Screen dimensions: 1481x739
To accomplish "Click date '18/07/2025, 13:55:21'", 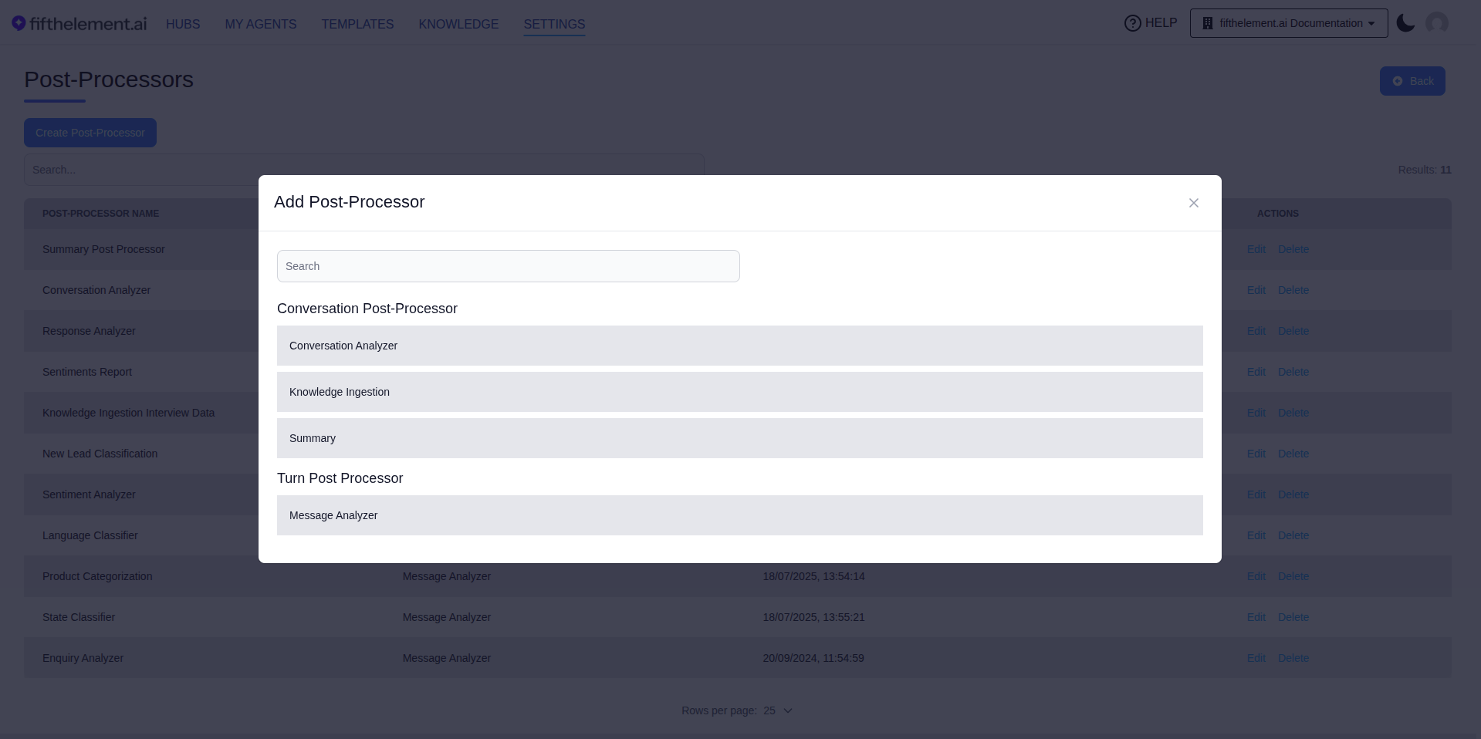I will coord(813,617).
